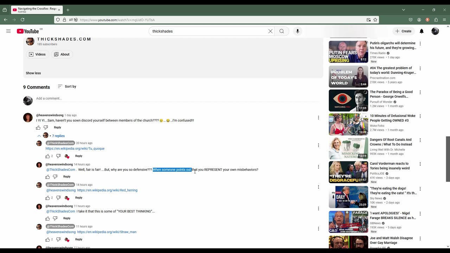Open Tu_quoque Wikipedia link
Image resolution: width=450 pixels, height=253 pixels.
coord(75,149)
